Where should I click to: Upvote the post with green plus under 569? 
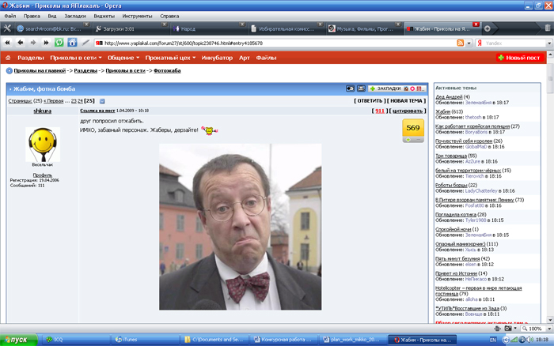(x=408, y=140)
